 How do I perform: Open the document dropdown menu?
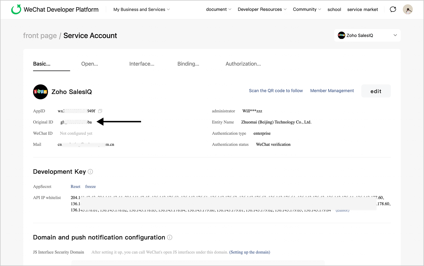[218, 10]
